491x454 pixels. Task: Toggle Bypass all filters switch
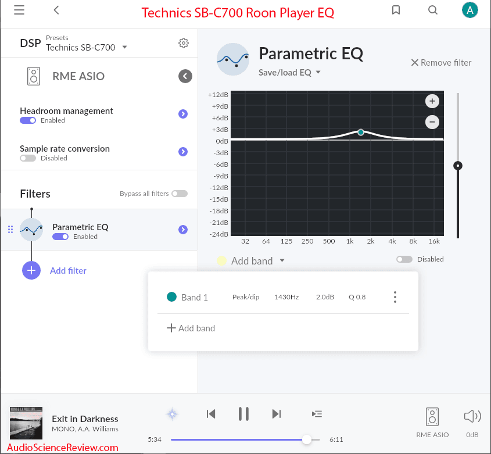[180, 194]
